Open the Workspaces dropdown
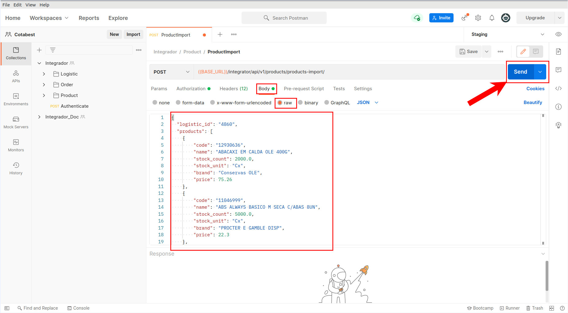 click(x=49, y=18)
